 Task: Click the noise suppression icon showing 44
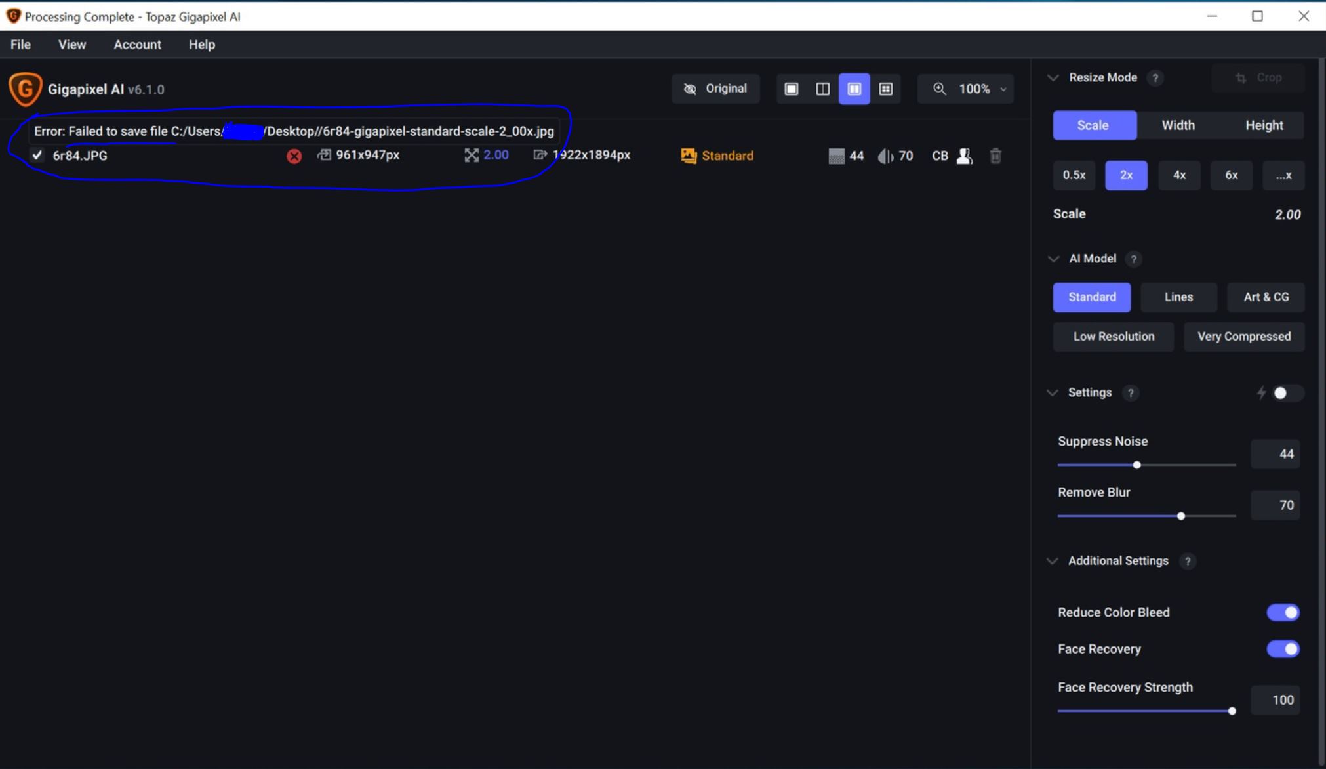tap(836, 156)
